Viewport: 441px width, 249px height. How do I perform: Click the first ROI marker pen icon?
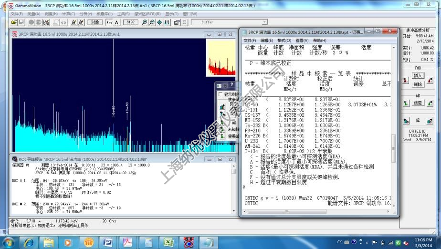73,22
